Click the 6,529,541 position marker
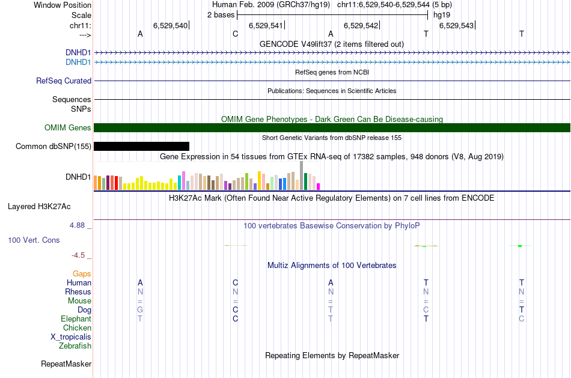 click(x=266, y=25)
